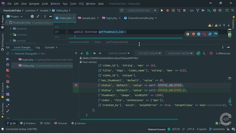Click the red Debug bug icon
This screenshot has width=236, height=133.
[x=167, y=10]
